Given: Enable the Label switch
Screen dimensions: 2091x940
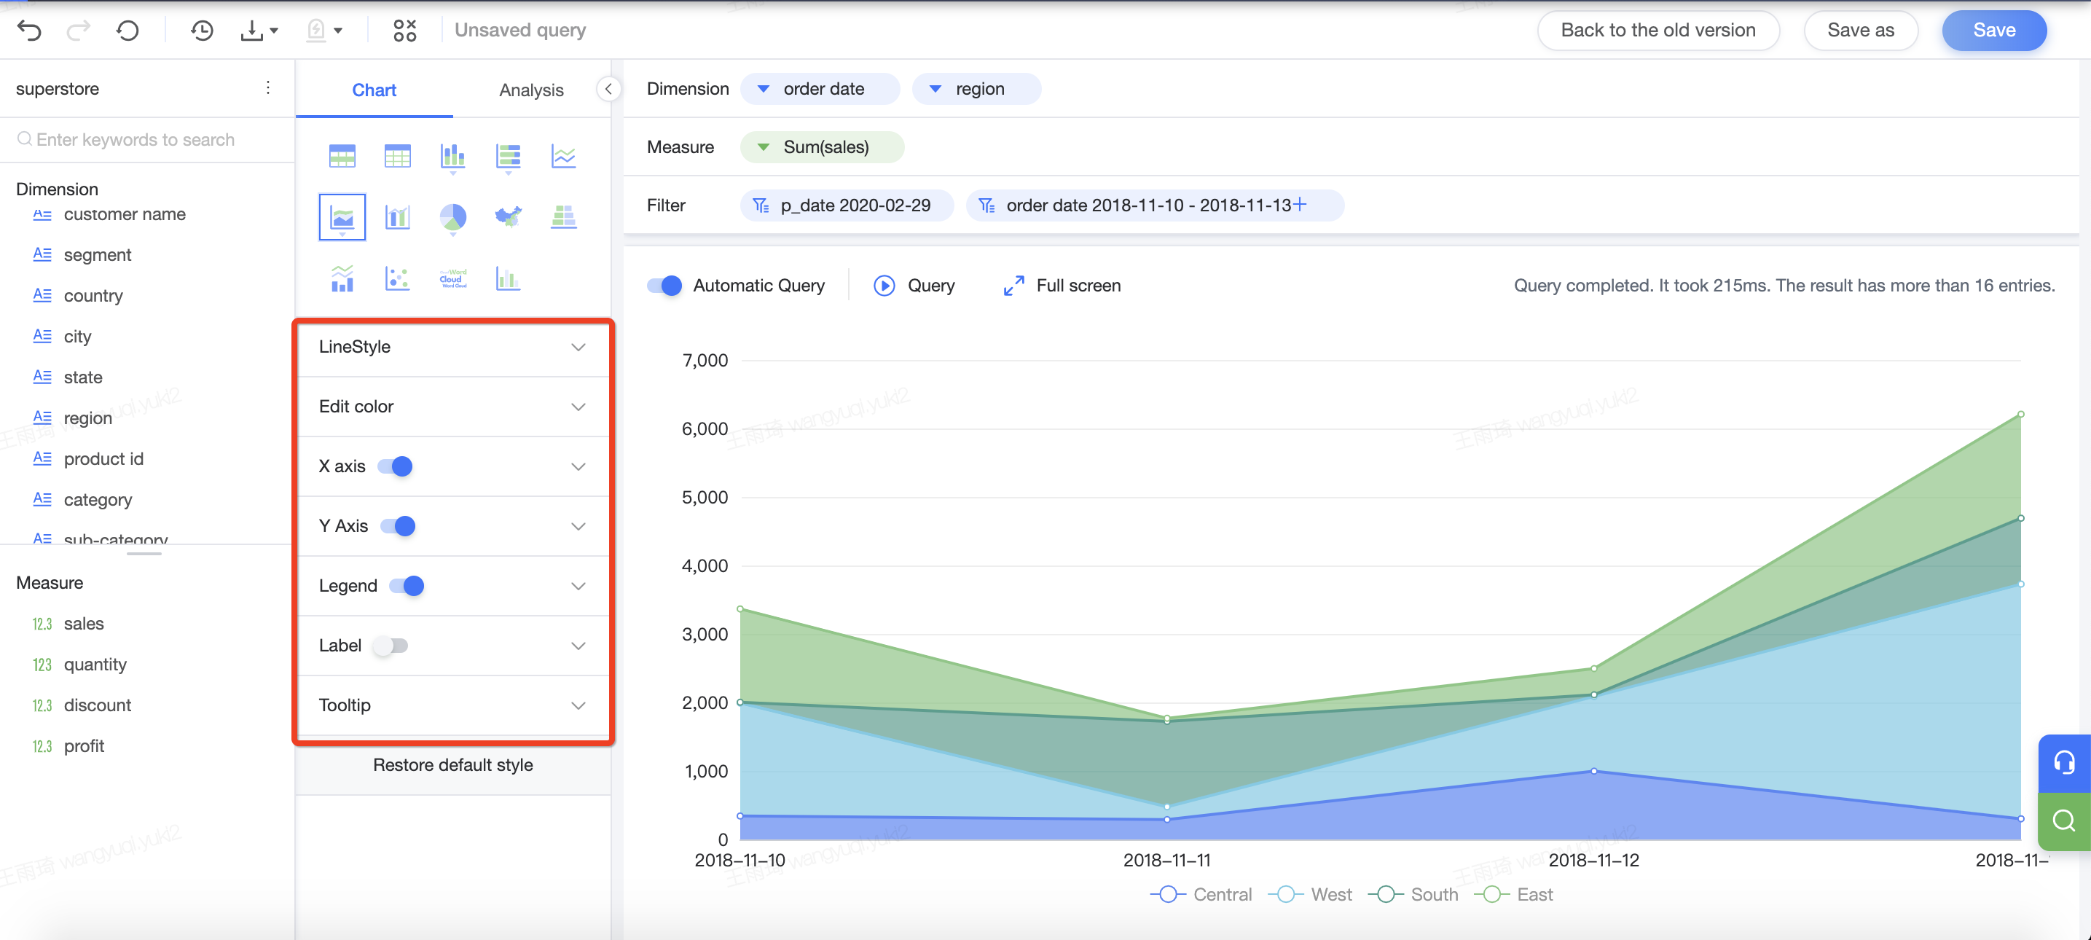Looking at the screenshot, I should click(391, 646).
